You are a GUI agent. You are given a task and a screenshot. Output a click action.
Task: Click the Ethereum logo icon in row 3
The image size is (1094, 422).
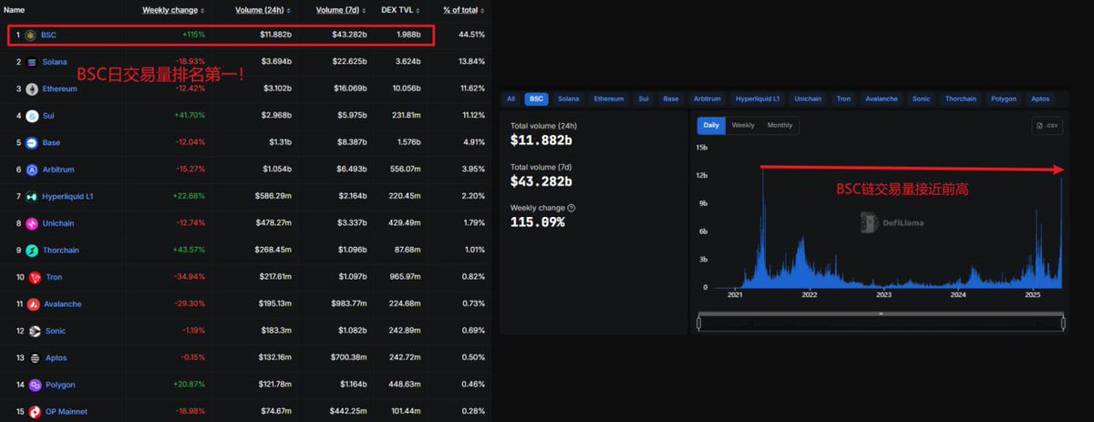pyautogui.click(x=33, y=88)
